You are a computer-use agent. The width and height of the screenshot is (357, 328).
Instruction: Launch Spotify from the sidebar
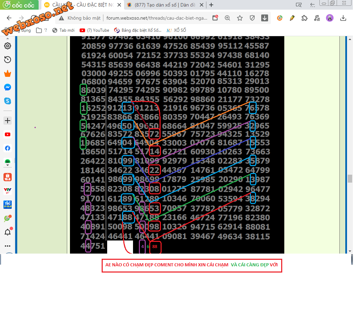(8, 162)
